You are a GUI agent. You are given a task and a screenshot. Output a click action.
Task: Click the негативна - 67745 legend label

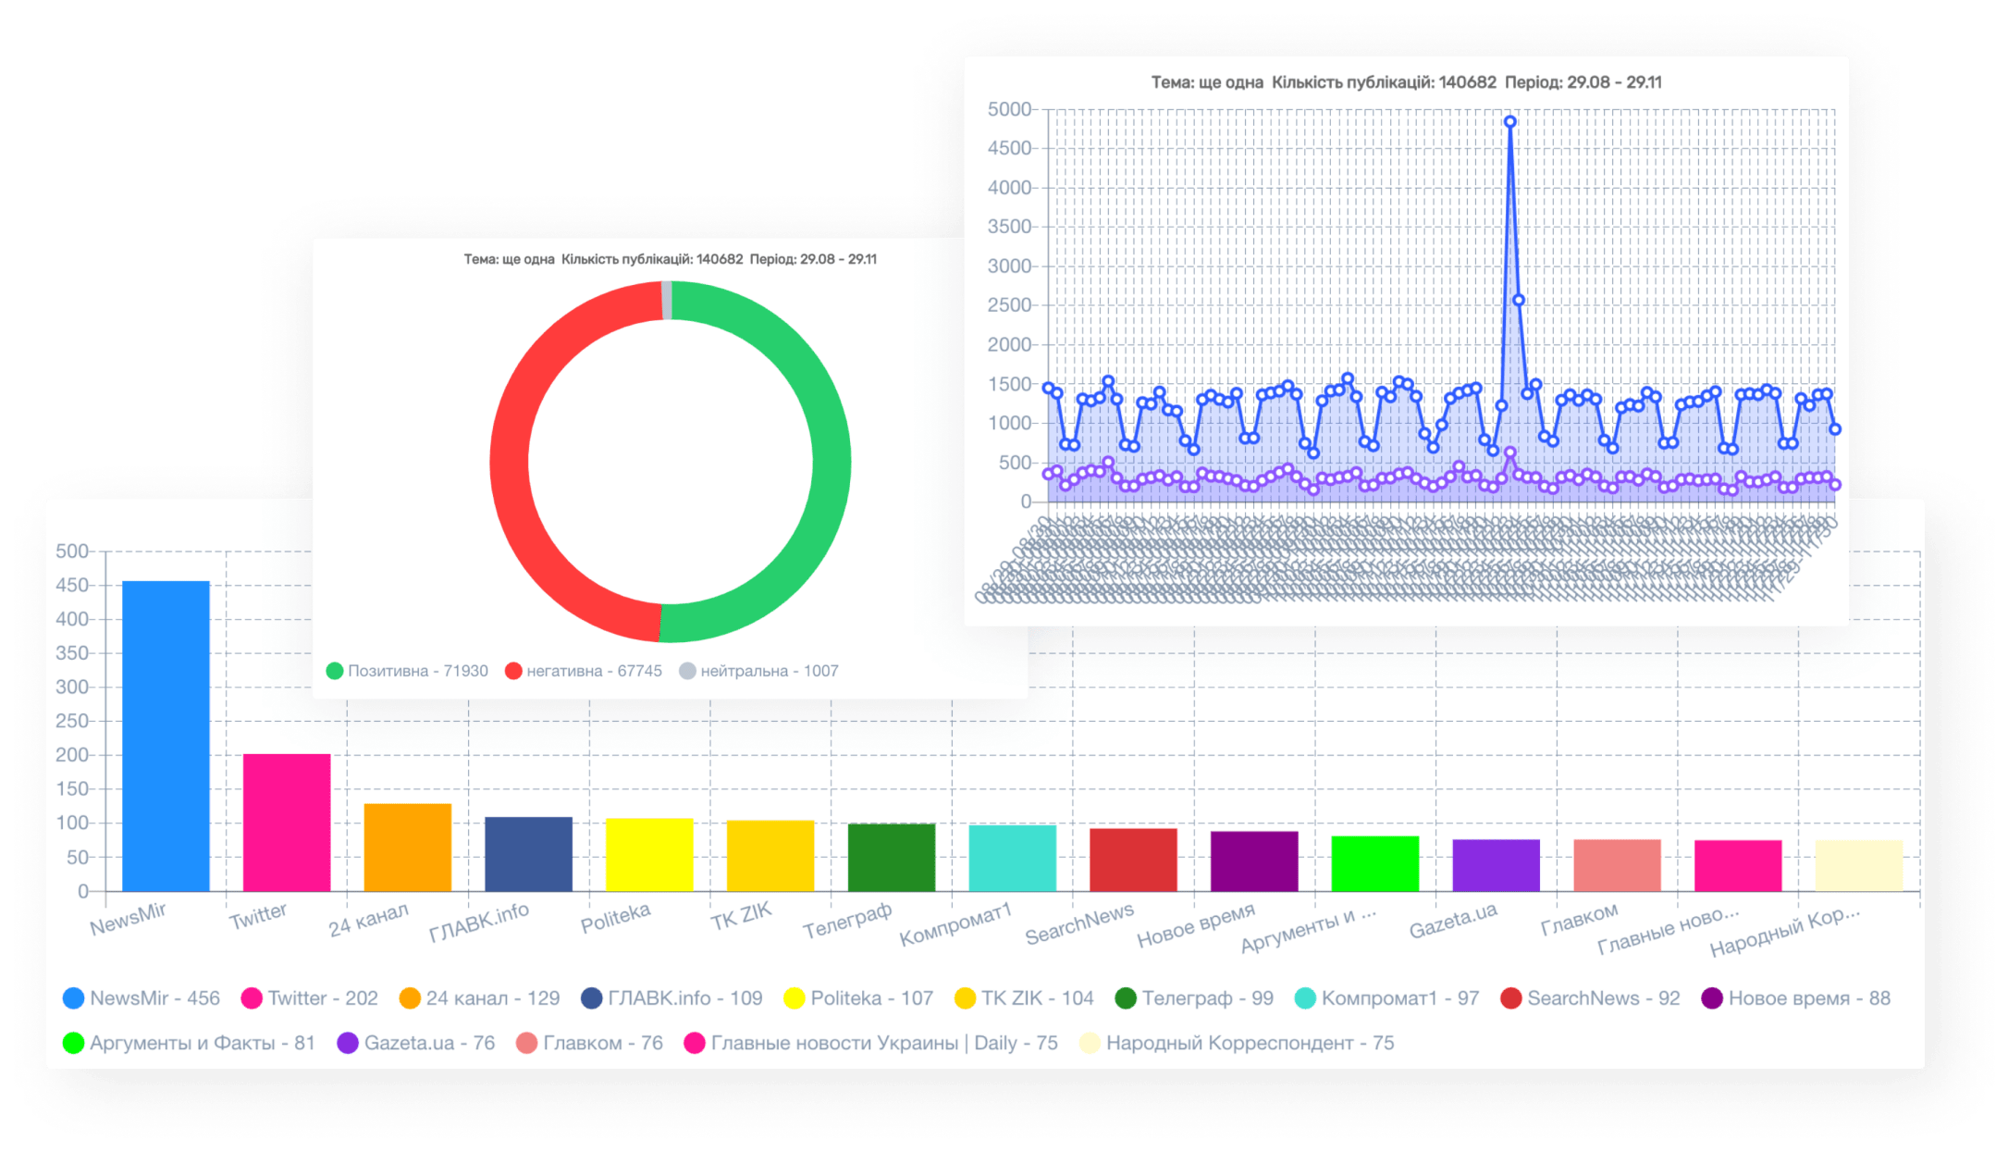[x=595, y=671]
